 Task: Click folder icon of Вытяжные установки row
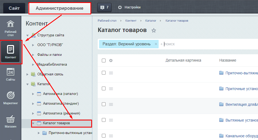[221, 120]
